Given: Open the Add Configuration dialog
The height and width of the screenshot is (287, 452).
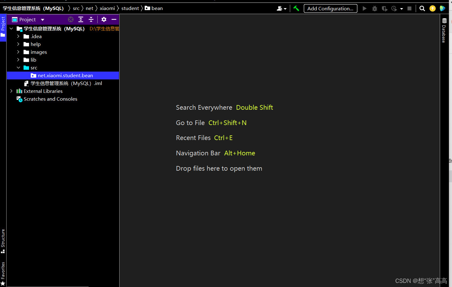Looking at the screenshot, I should coord(330,8).
